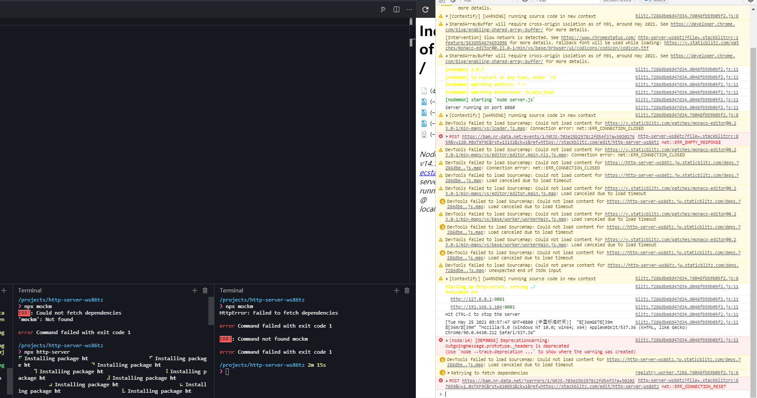Expand the failed POST request entry
The image size is (757, 398).
tap(447, 136)
